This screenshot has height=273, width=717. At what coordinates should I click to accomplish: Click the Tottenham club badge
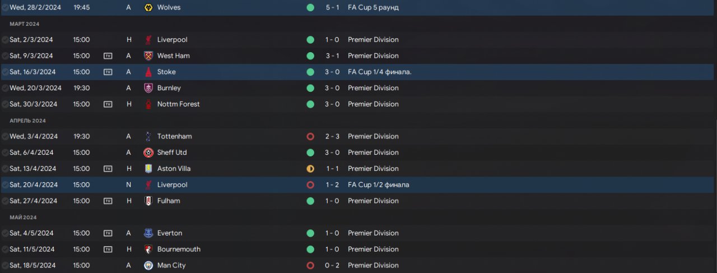pos(148,137)
